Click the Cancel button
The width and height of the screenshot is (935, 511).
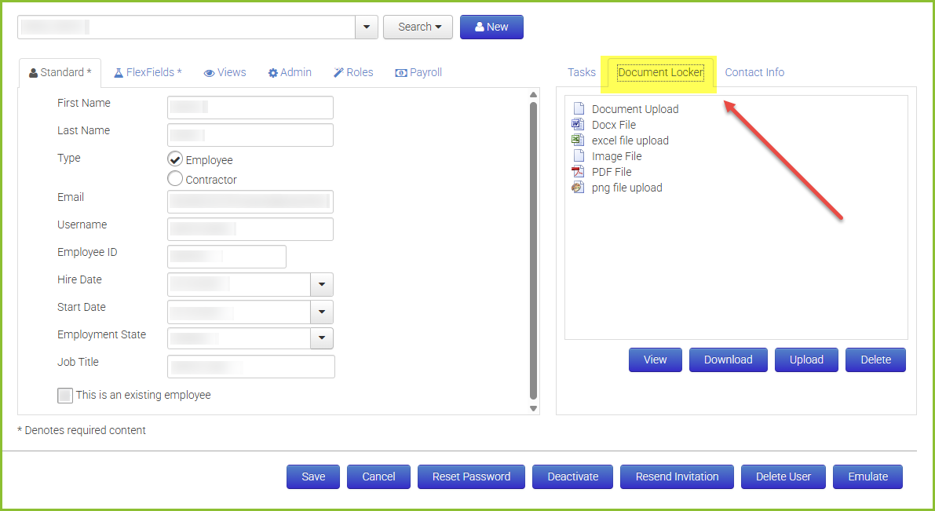tap(378, 476)
